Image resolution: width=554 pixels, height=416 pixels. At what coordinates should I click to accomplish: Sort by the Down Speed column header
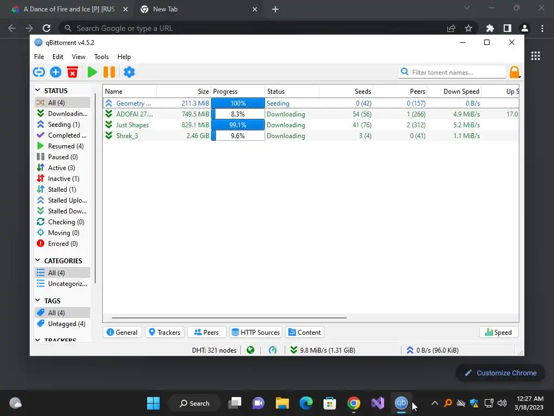click(454, 91)
